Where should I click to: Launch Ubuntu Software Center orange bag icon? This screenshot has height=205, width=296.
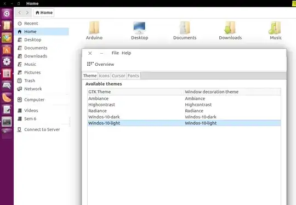tap(7, 50)
